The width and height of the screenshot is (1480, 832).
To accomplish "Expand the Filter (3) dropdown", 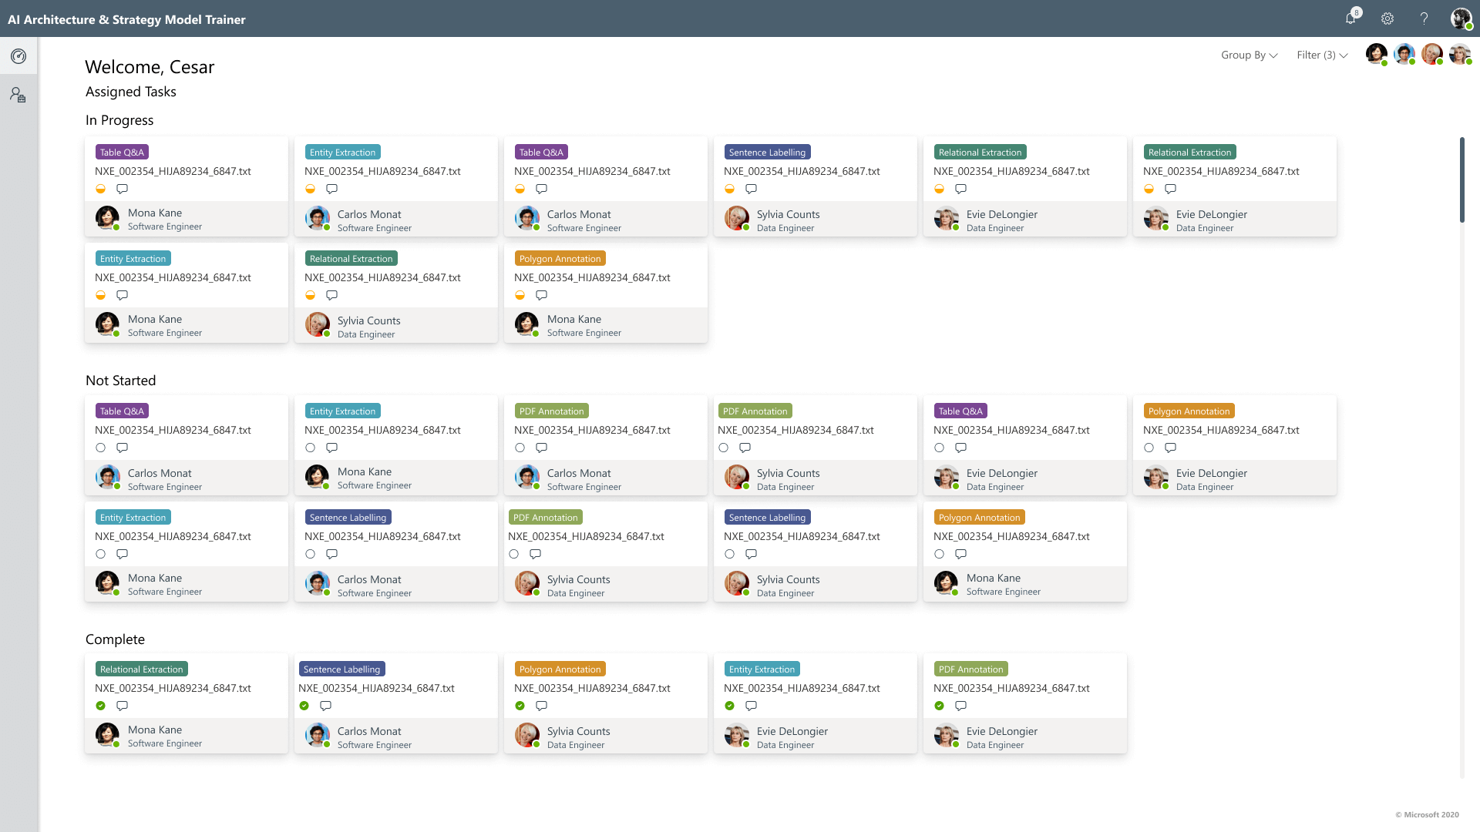I will click(x=1322, y=55).
